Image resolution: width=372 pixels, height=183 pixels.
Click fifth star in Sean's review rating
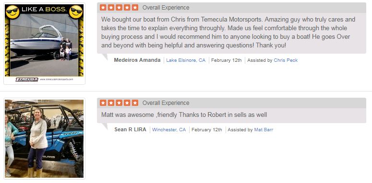(x=135, y=103)
